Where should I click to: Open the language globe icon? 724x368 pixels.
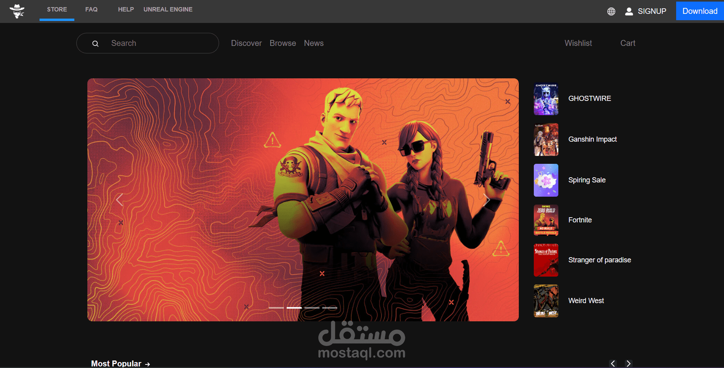[x=611, y=11]
